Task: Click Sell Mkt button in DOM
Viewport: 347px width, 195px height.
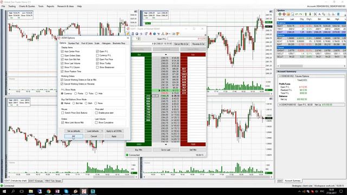Action: (193, 150)
